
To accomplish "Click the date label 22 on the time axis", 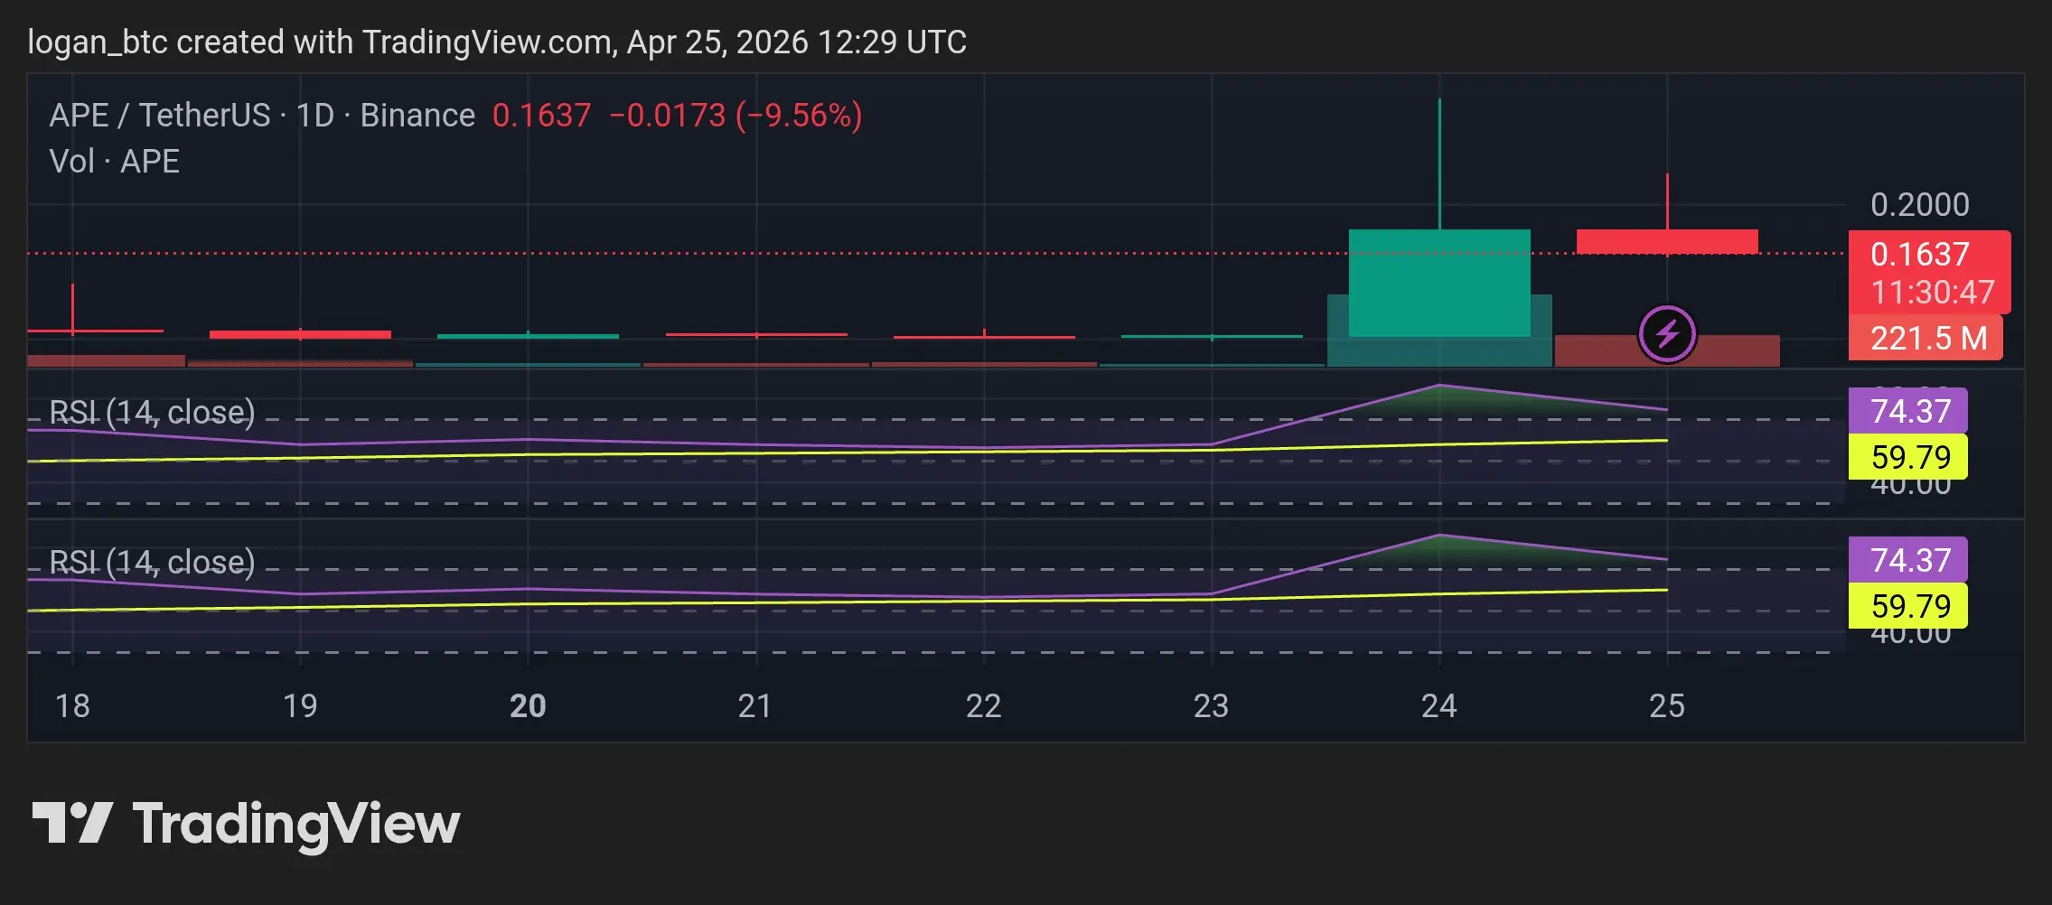I will (984, 705).
